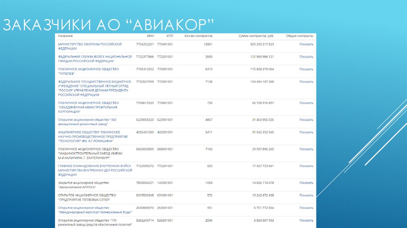Select ИНН value 4025431260
This screenshot has width=407, height=228.
point(145,132)
